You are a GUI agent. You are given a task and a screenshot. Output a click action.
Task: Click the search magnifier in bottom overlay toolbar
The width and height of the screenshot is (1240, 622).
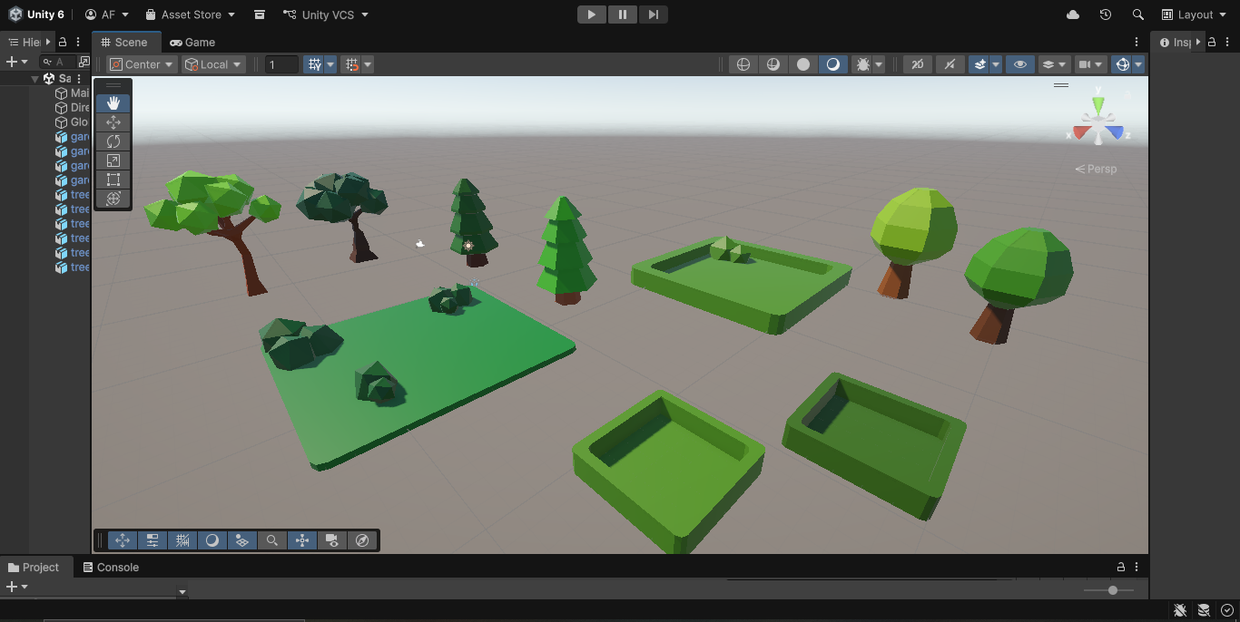click(x=271, y=540)
